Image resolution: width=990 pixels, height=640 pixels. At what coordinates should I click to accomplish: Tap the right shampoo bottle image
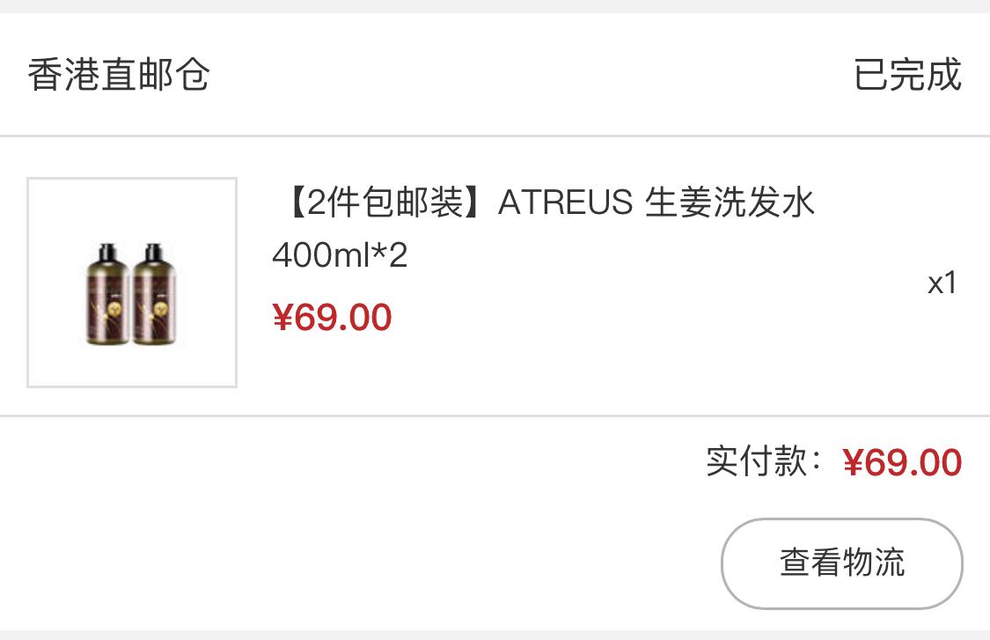click(x=155, y=294)
